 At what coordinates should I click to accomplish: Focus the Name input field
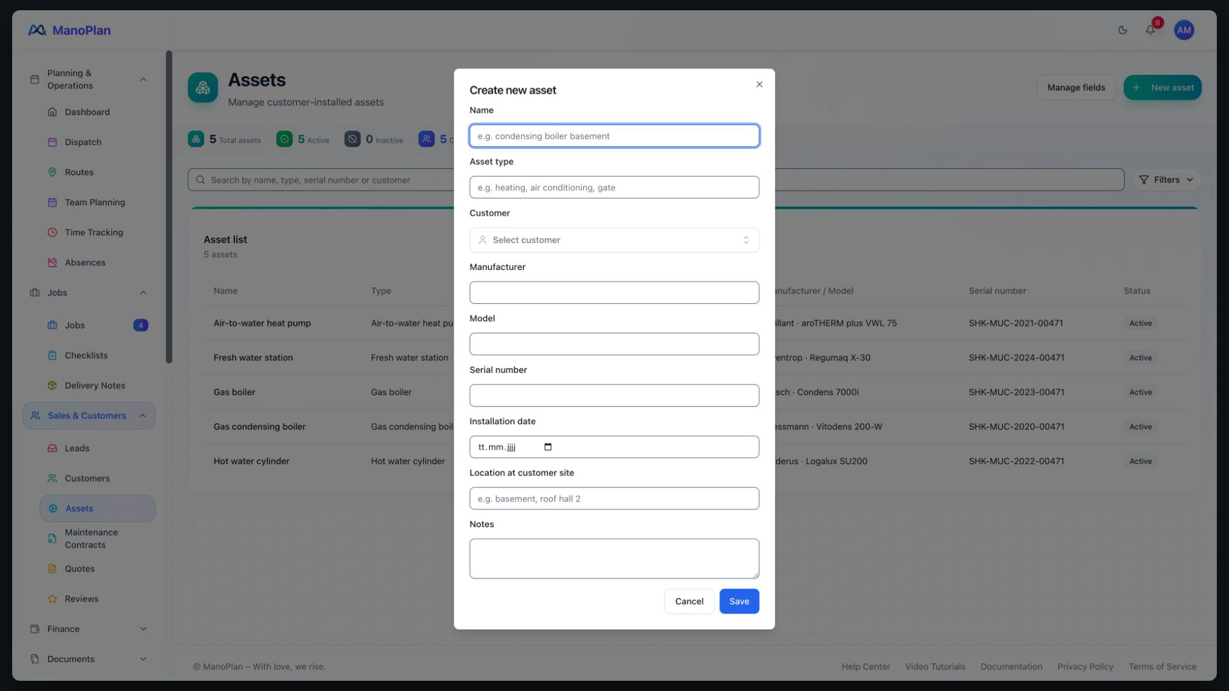(x=614, y=136)
